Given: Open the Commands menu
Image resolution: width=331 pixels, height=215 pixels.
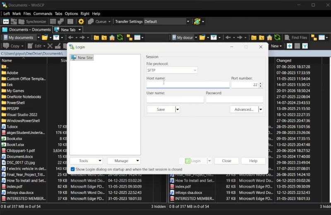Looking at the screenshot, I should [x=43, y=14].
